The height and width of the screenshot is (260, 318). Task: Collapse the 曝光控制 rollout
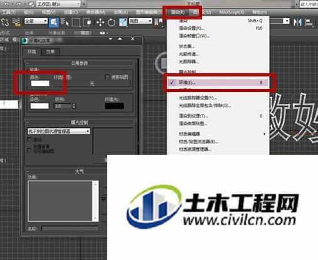[80, 122]
